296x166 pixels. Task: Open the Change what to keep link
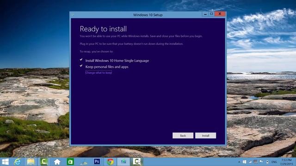(99, 73)
